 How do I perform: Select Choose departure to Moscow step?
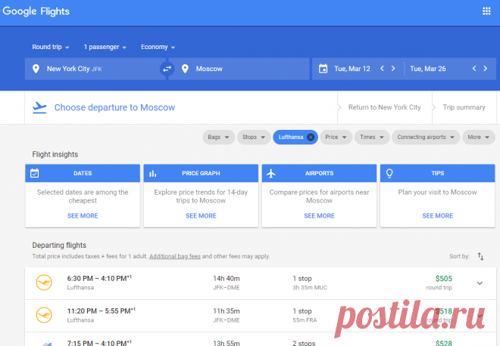(x=114, y=107)
